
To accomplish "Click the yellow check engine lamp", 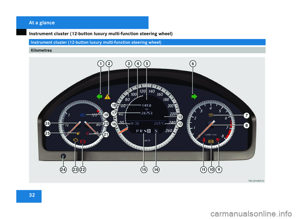I will [x=75, y=140].
